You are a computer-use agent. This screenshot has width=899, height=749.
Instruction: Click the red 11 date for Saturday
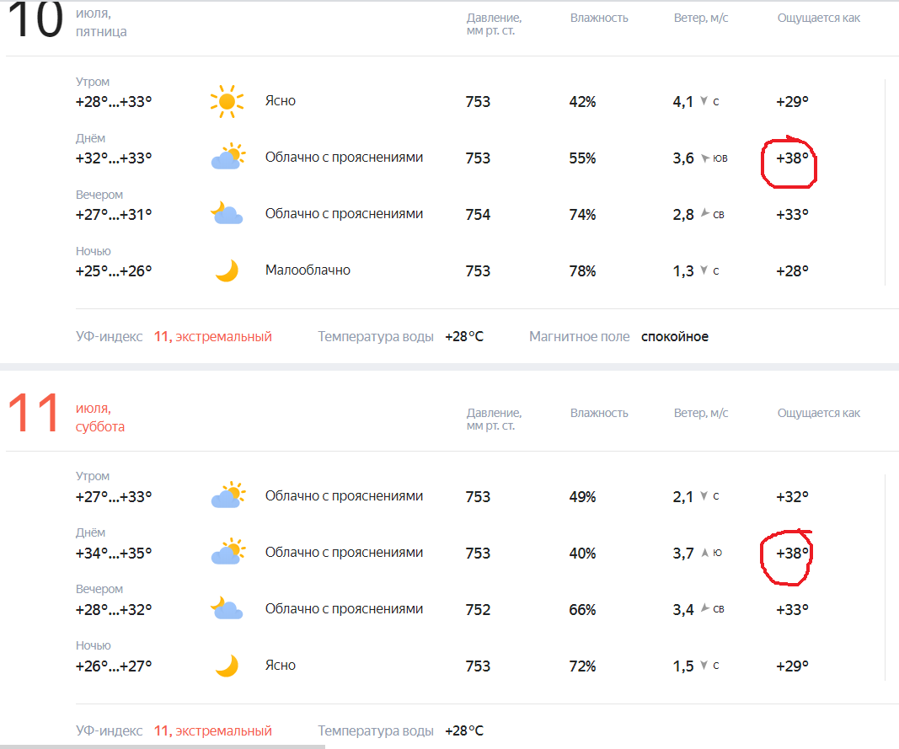(33, 412)
